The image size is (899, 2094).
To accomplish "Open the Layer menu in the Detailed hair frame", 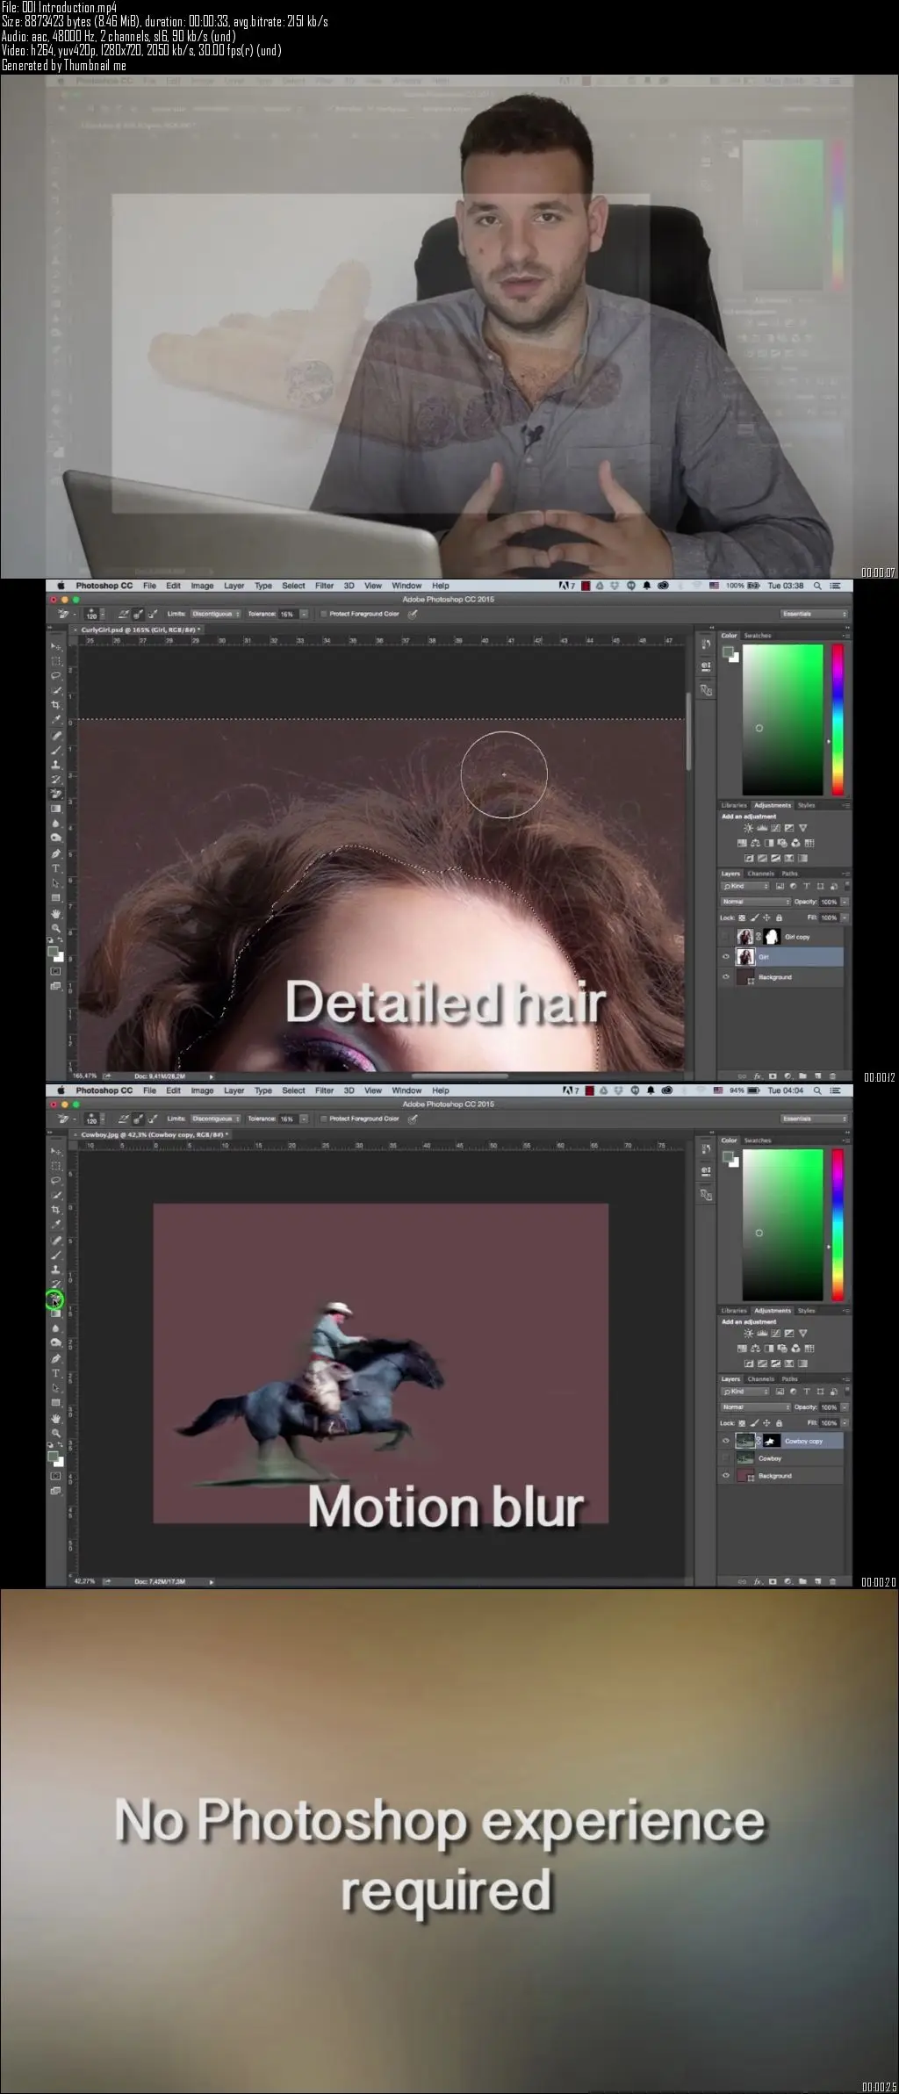I will coord(234,586).
